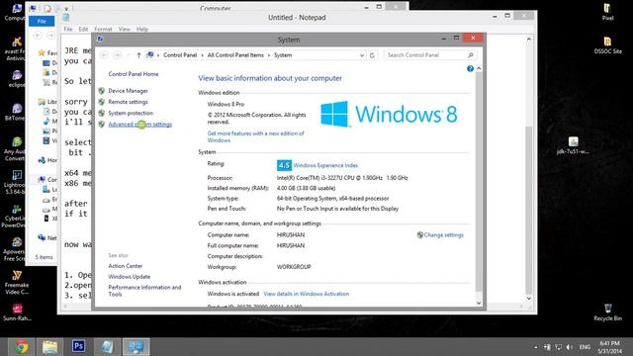Select the Lightroom 5.3 64-bit desktop icon
Image resolution: width=633 pixels, height=356 pixels.
(x=15, y=182)
